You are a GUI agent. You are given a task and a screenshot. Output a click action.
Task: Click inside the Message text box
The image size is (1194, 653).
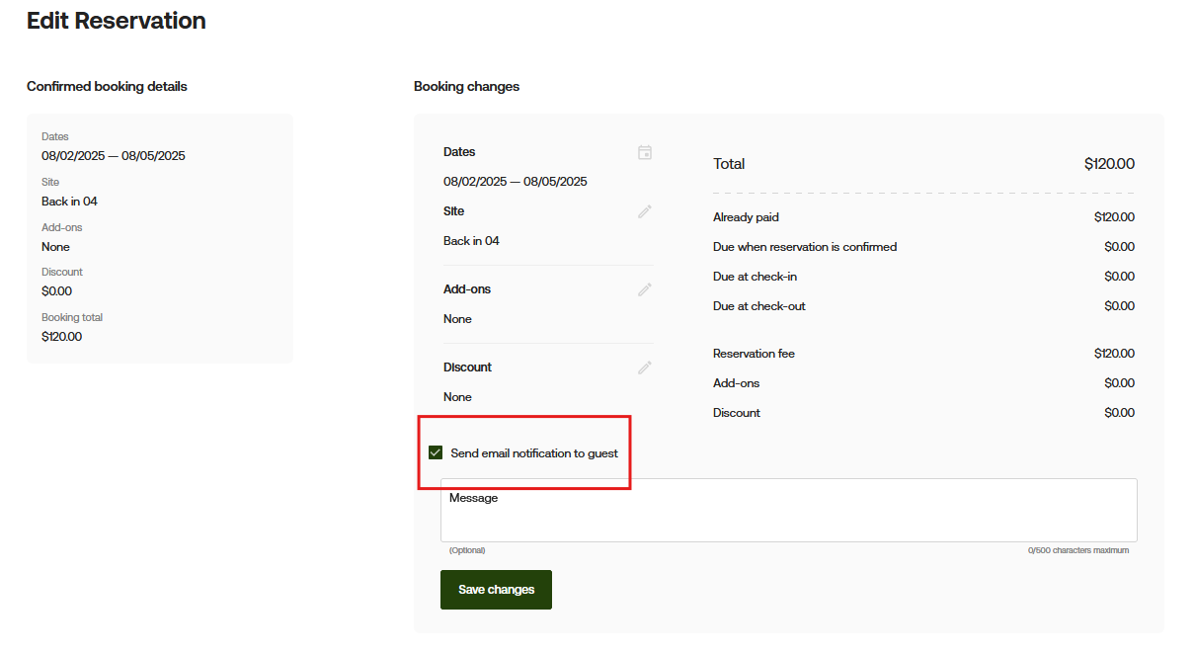point(788,510)
